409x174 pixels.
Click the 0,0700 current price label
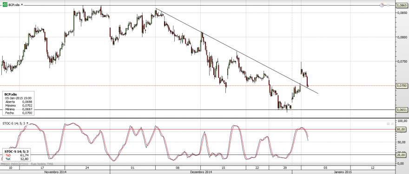point(402,86)
